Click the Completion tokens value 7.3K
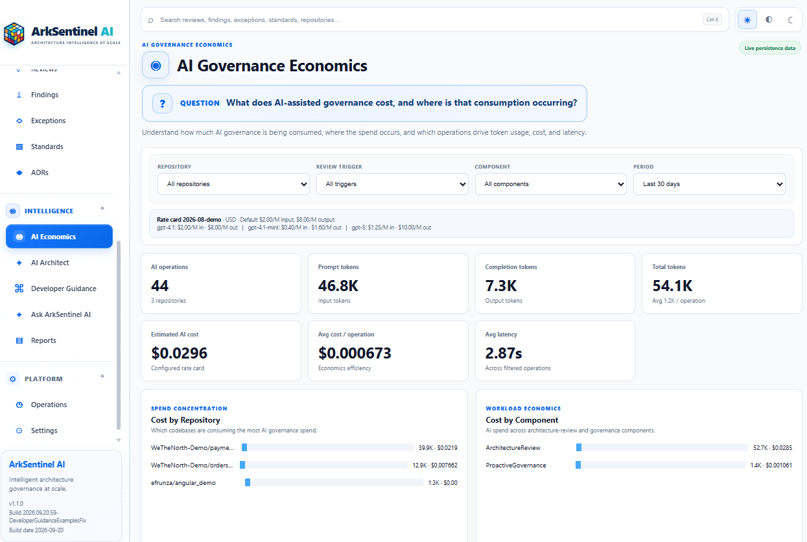Screen dimensions: 807x542 point(501,285)
